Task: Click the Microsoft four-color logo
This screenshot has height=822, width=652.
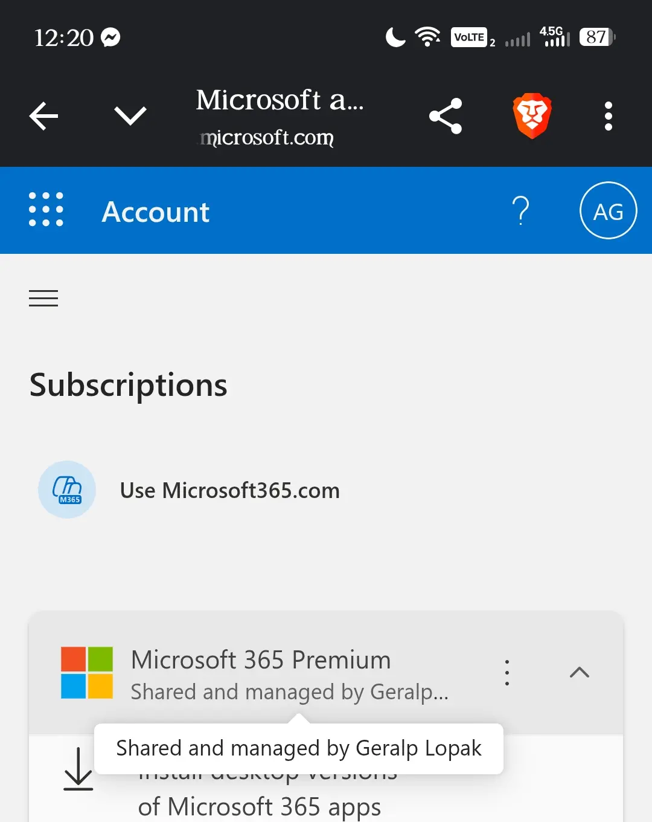Action: click(87, 673)
